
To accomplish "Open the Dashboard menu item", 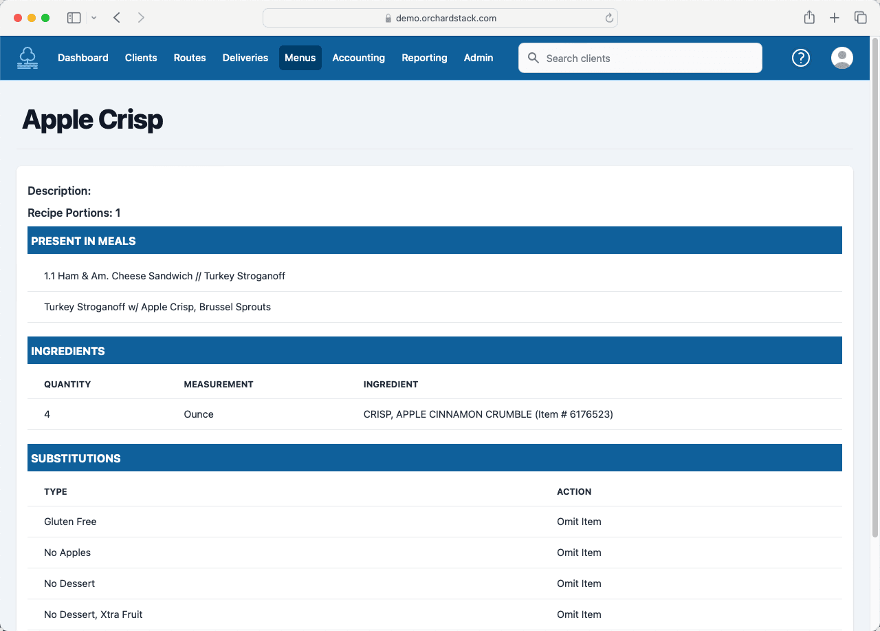I will [x=83, y=58].
